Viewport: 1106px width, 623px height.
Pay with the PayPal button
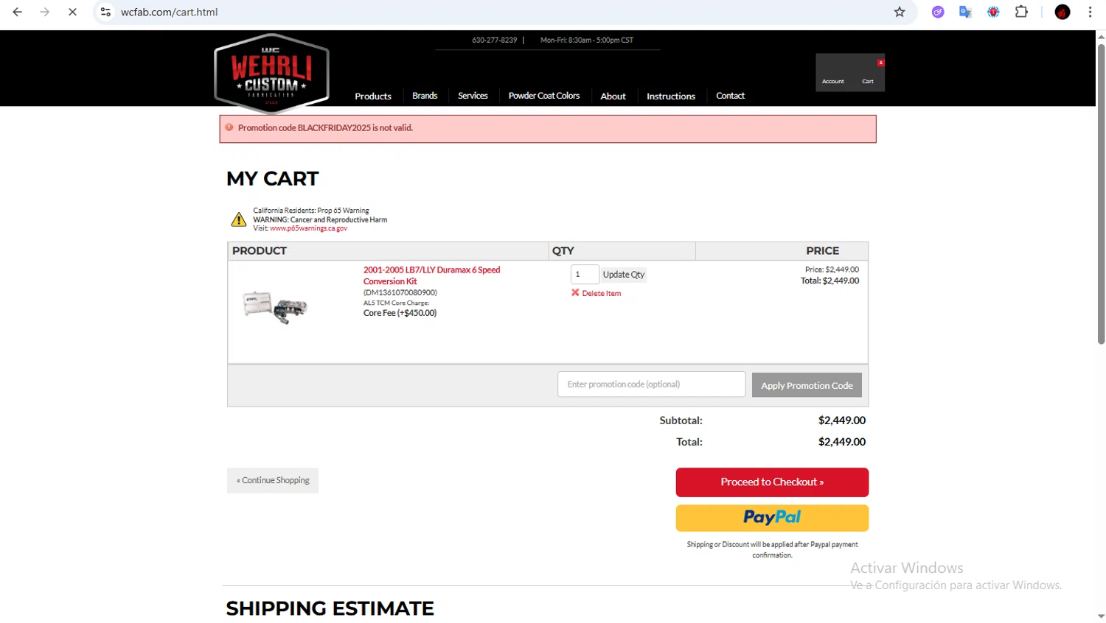(772, 518)
